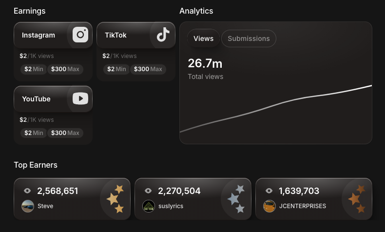Click the $300 Max pill under Instagram
385x232 pixels.
[x=65, y=69]
